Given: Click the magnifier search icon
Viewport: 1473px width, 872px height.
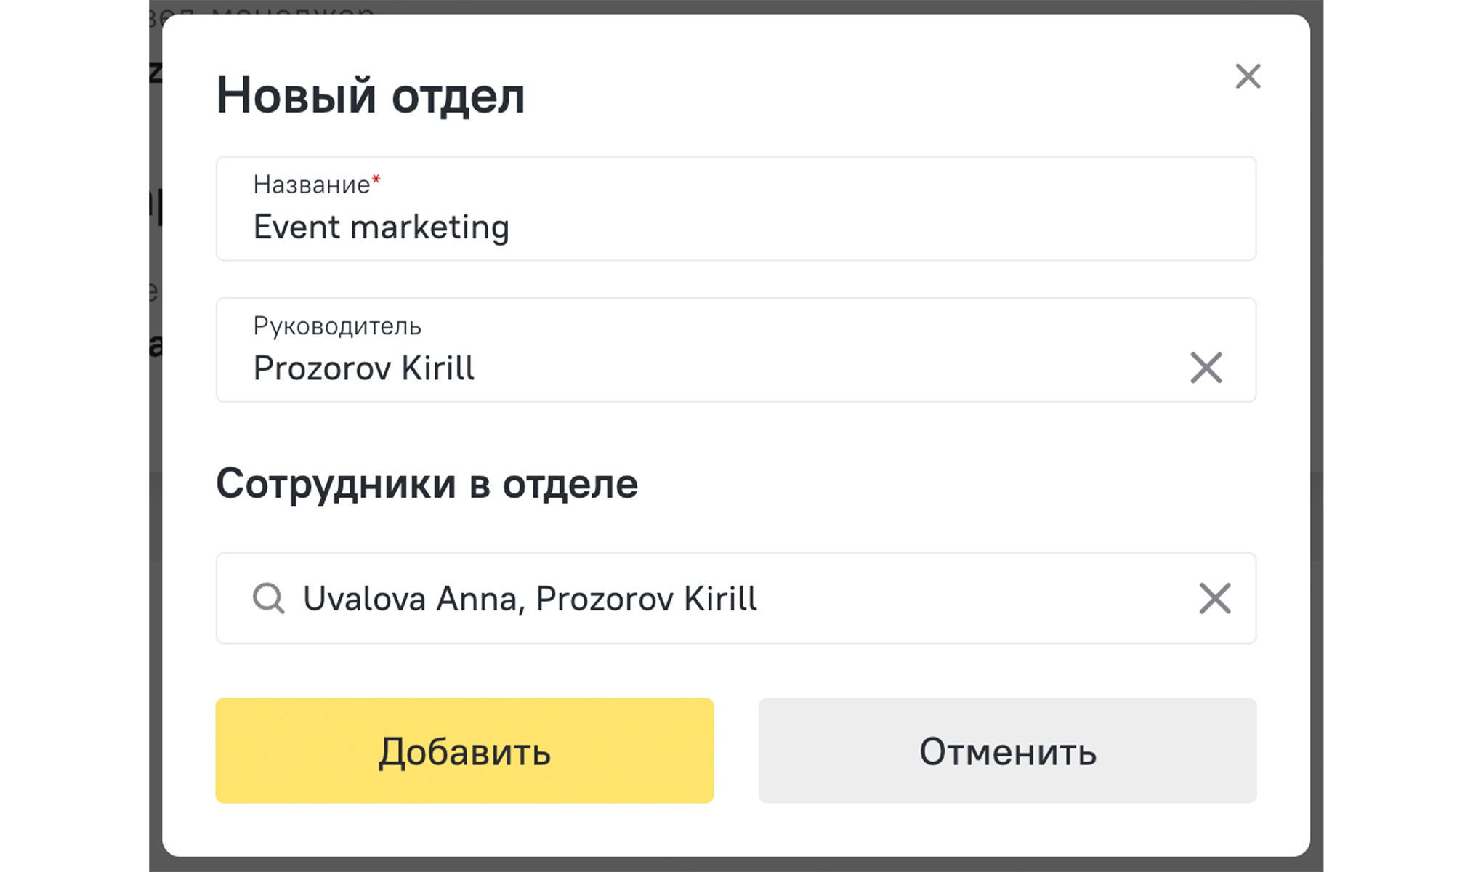Looking at the screenshot, I should (268, 599).
